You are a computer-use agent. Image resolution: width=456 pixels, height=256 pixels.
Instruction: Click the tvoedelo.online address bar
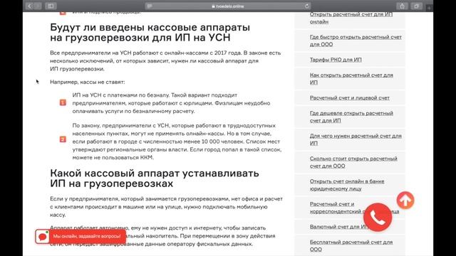(228, 6)
